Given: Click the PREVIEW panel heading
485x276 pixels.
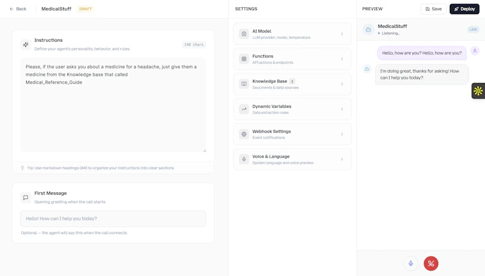Looking at the screenshot, I should tap(372, 9).
